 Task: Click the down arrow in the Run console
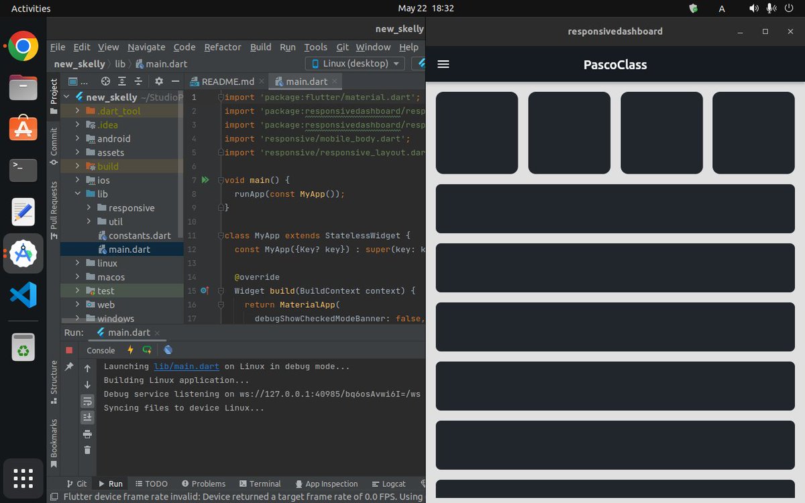87,385
